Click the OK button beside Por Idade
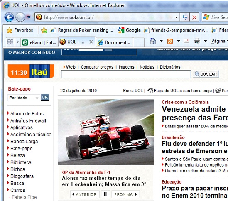Image resolution: width=228 pixels, height=201 pixels. [x=45, y=97]
